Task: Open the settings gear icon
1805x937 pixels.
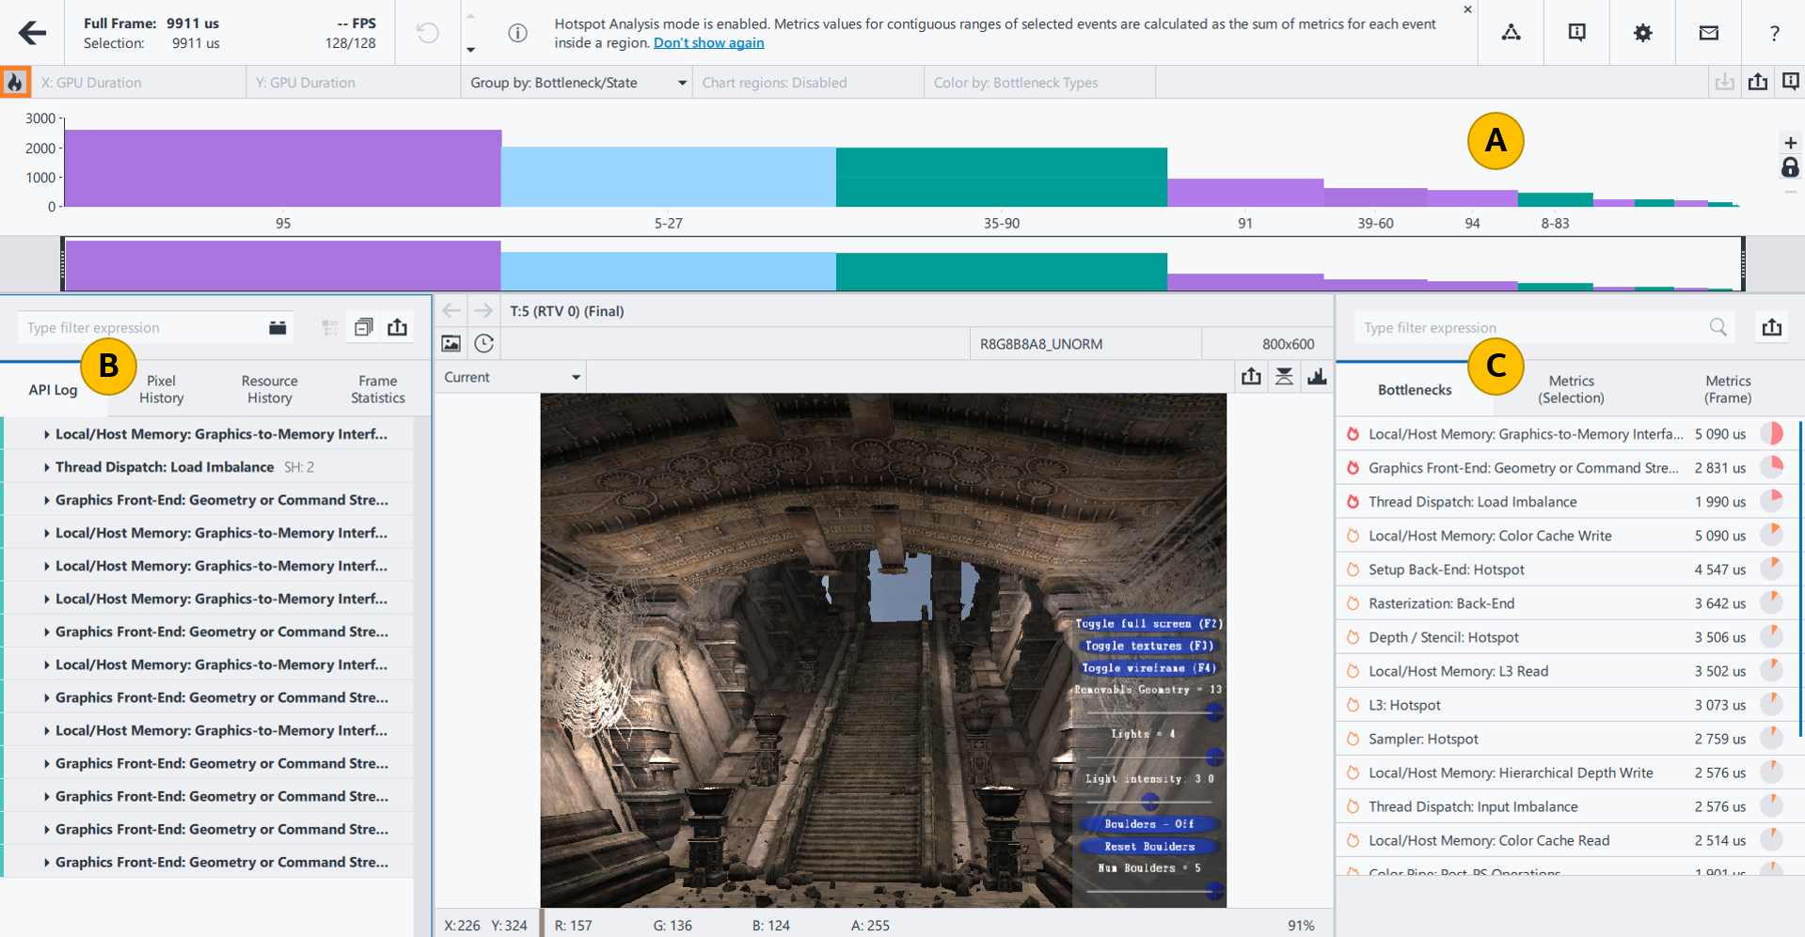Action: coord(1642,33)
